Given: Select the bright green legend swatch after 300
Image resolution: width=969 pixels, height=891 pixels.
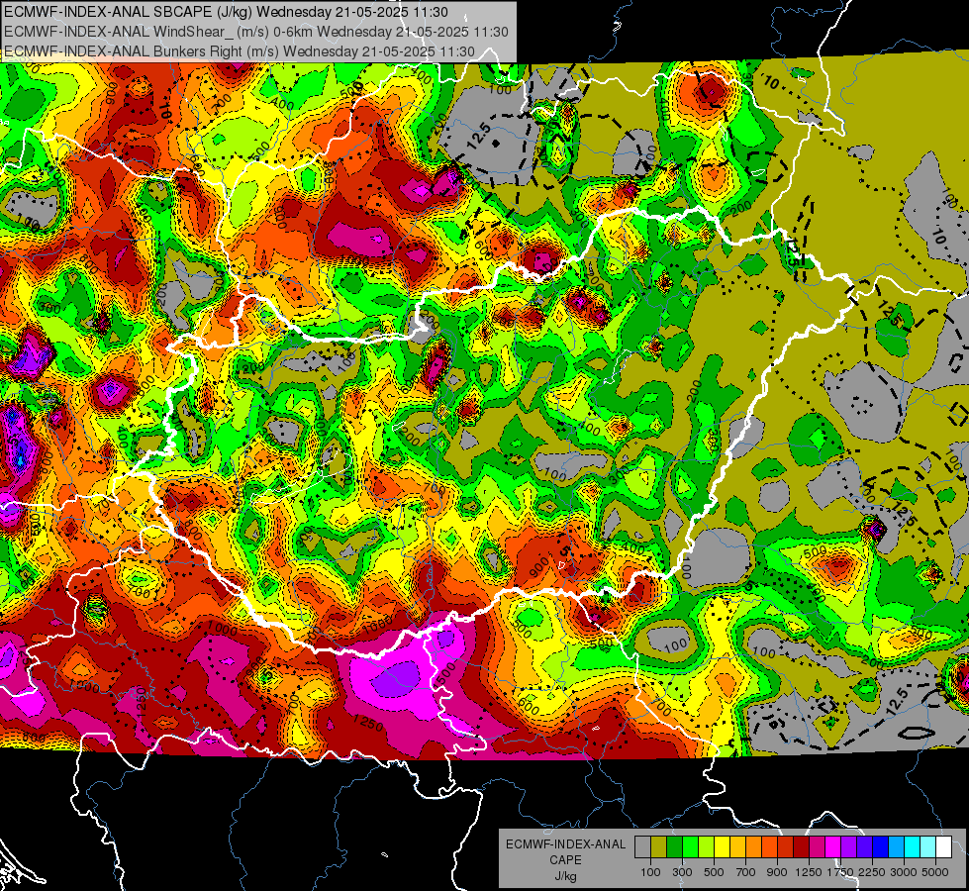Looking at the screenshot, I should 690,847.
